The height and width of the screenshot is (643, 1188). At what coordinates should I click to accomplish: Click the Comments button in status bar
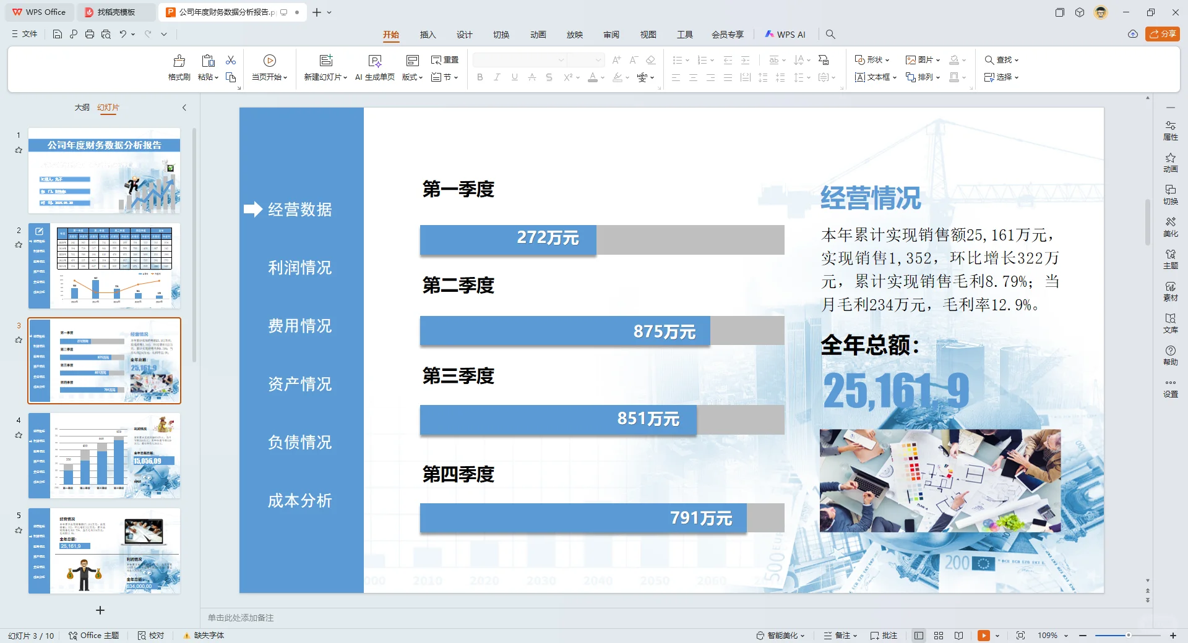884,636
